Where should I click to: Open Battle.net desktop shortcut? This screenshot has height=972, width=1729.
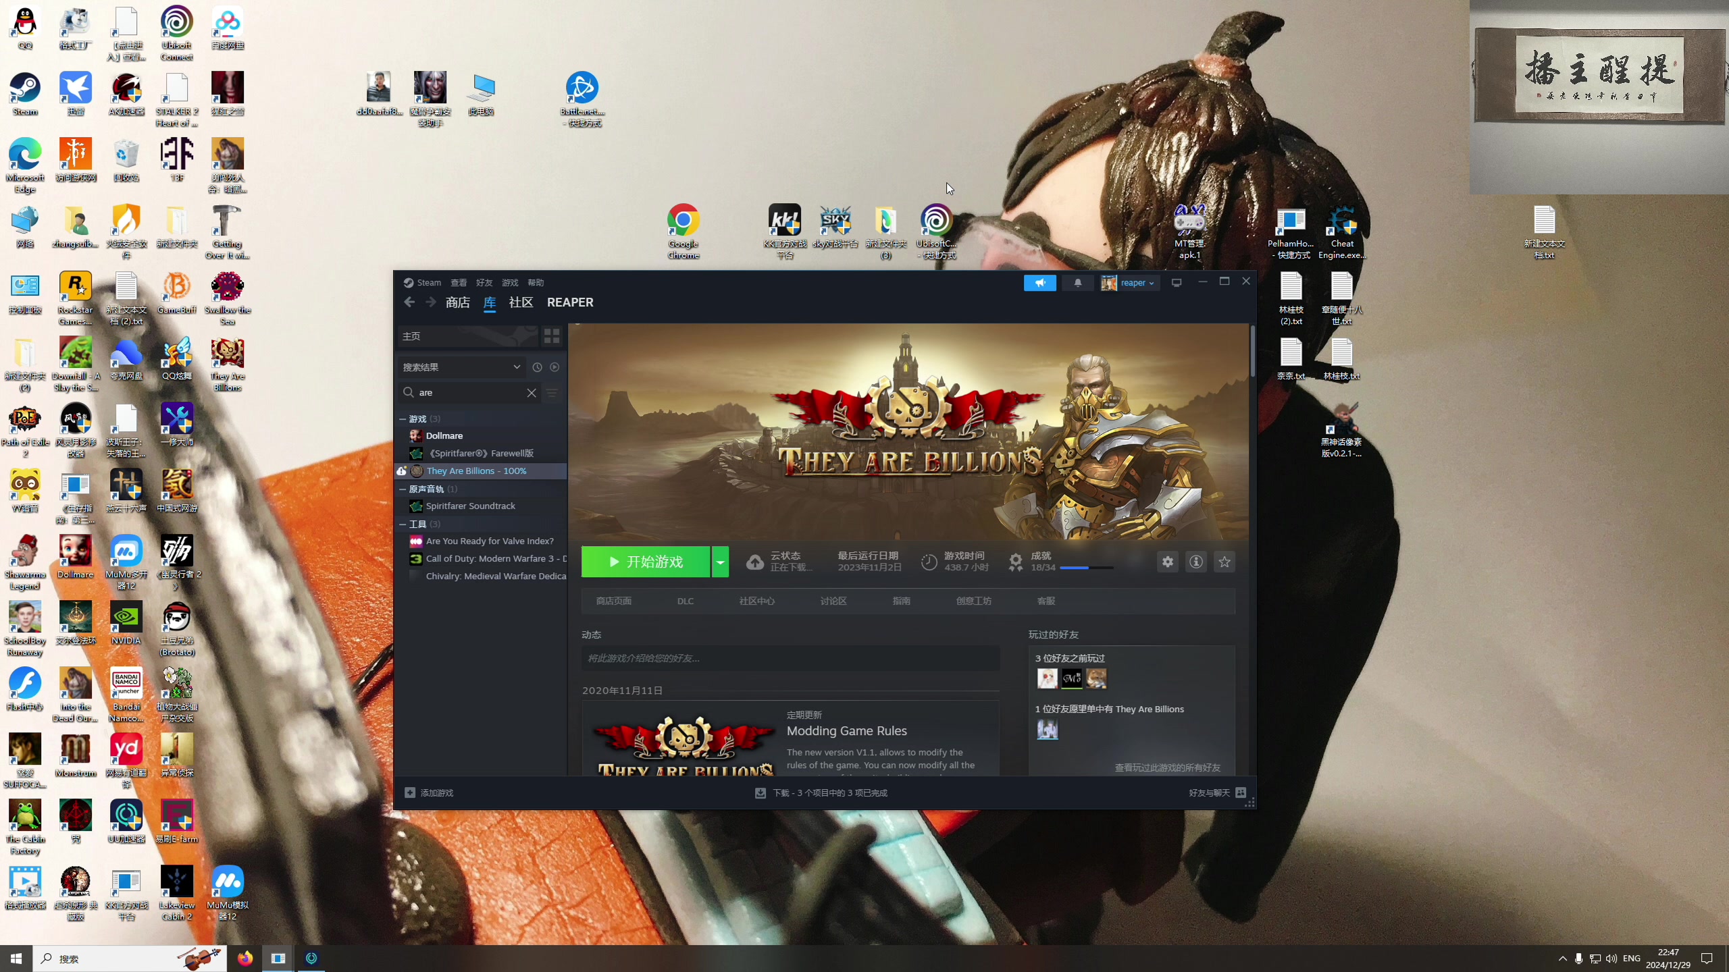582,99
